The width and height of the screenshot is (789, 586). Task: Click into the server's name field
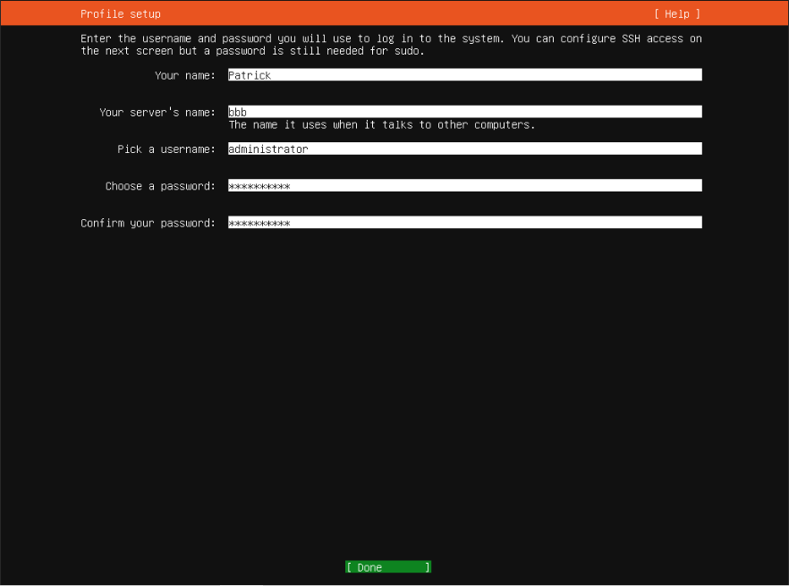pyautogui.click(x=464, y=112)
